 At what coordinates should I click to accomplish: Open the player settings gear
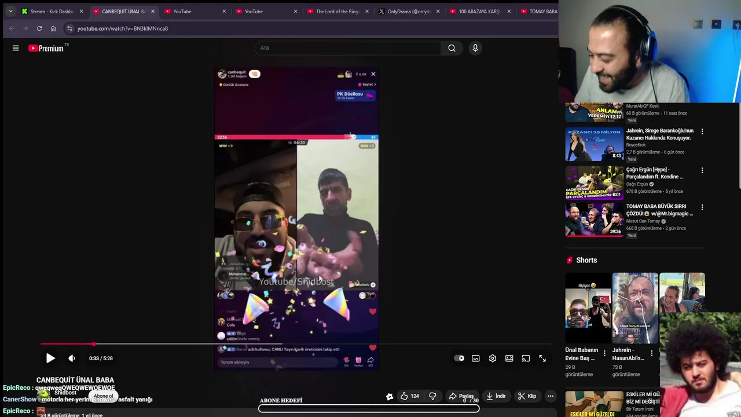(493, 359)
